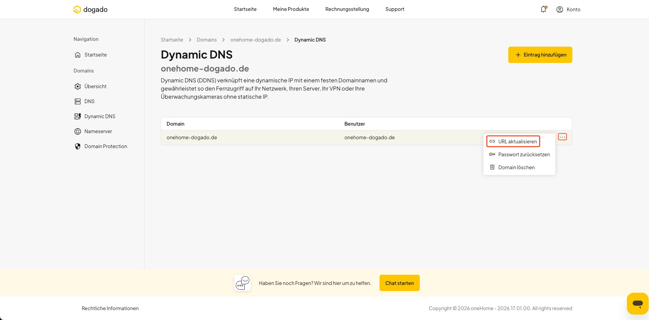Click the globe icon beside Nameserver
649x320 pixels.
pyautogui.click(x=78, y=131)
